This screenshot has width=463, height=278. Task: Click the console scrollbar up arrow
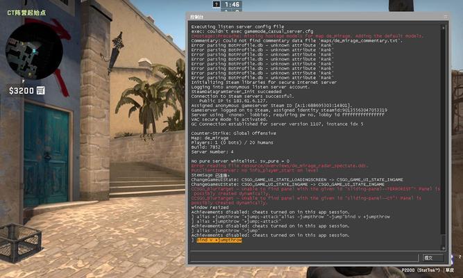[443, 28]
